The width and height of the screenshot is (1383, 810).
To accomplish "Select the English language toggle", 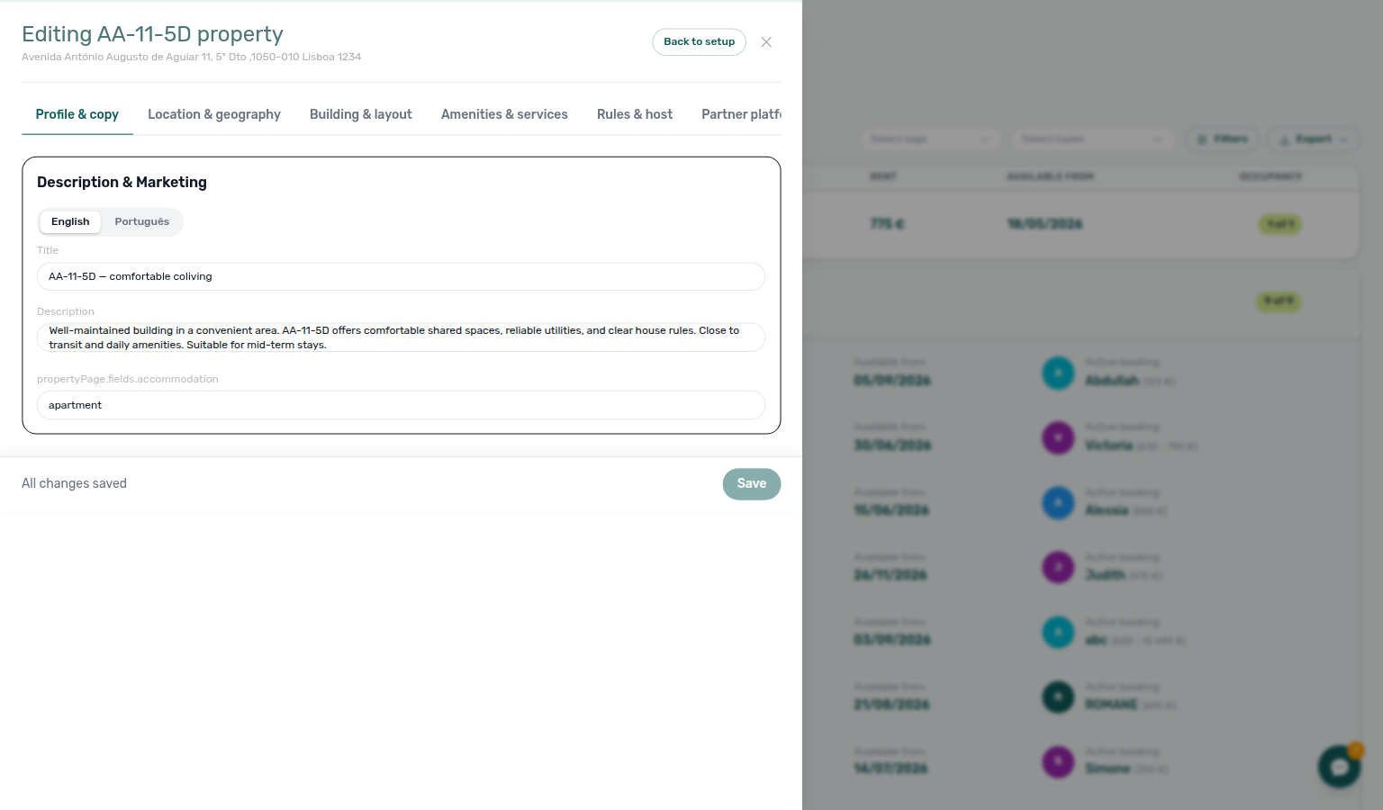I will (70, 222).
